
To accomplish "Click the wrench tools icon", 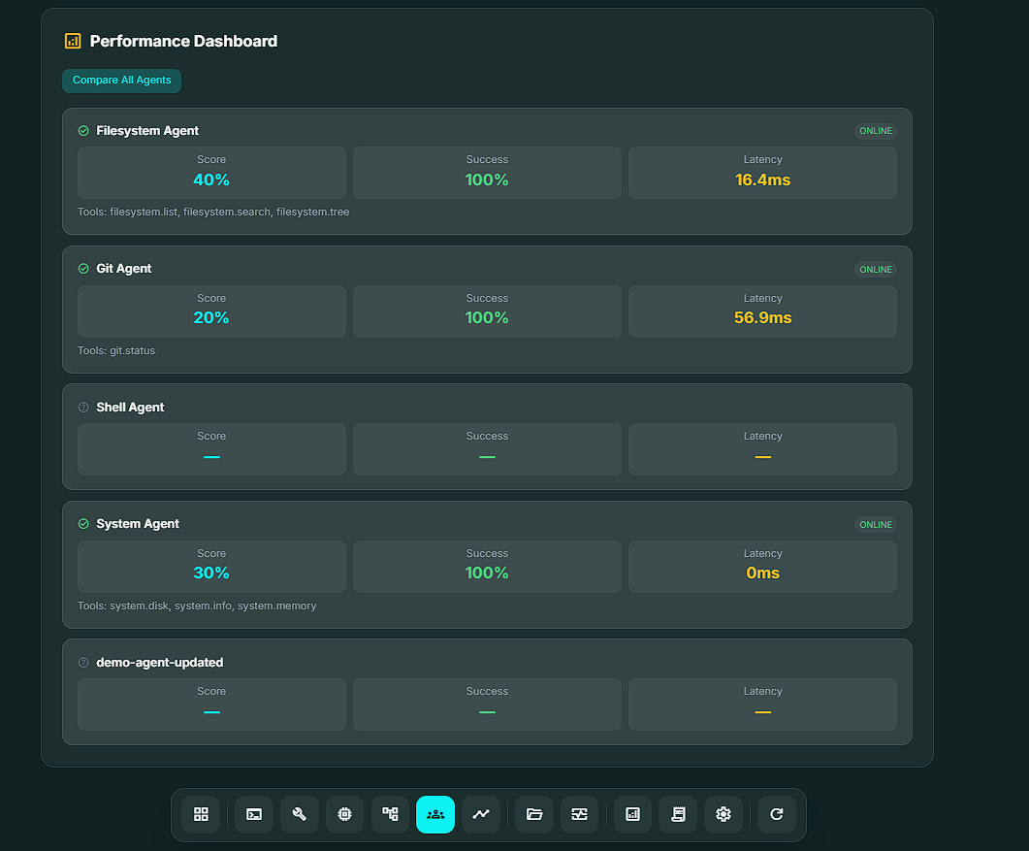I will (300, 814).
